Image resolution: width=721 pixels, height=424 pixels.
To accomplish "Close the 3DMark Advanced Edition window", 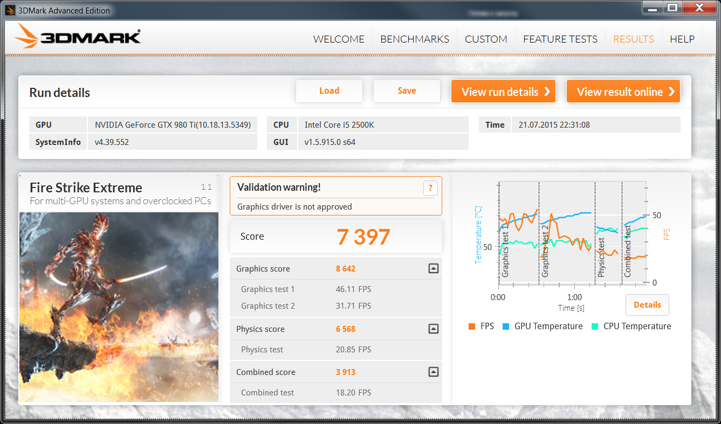I will pyautogui.click(x=698, y=8).
